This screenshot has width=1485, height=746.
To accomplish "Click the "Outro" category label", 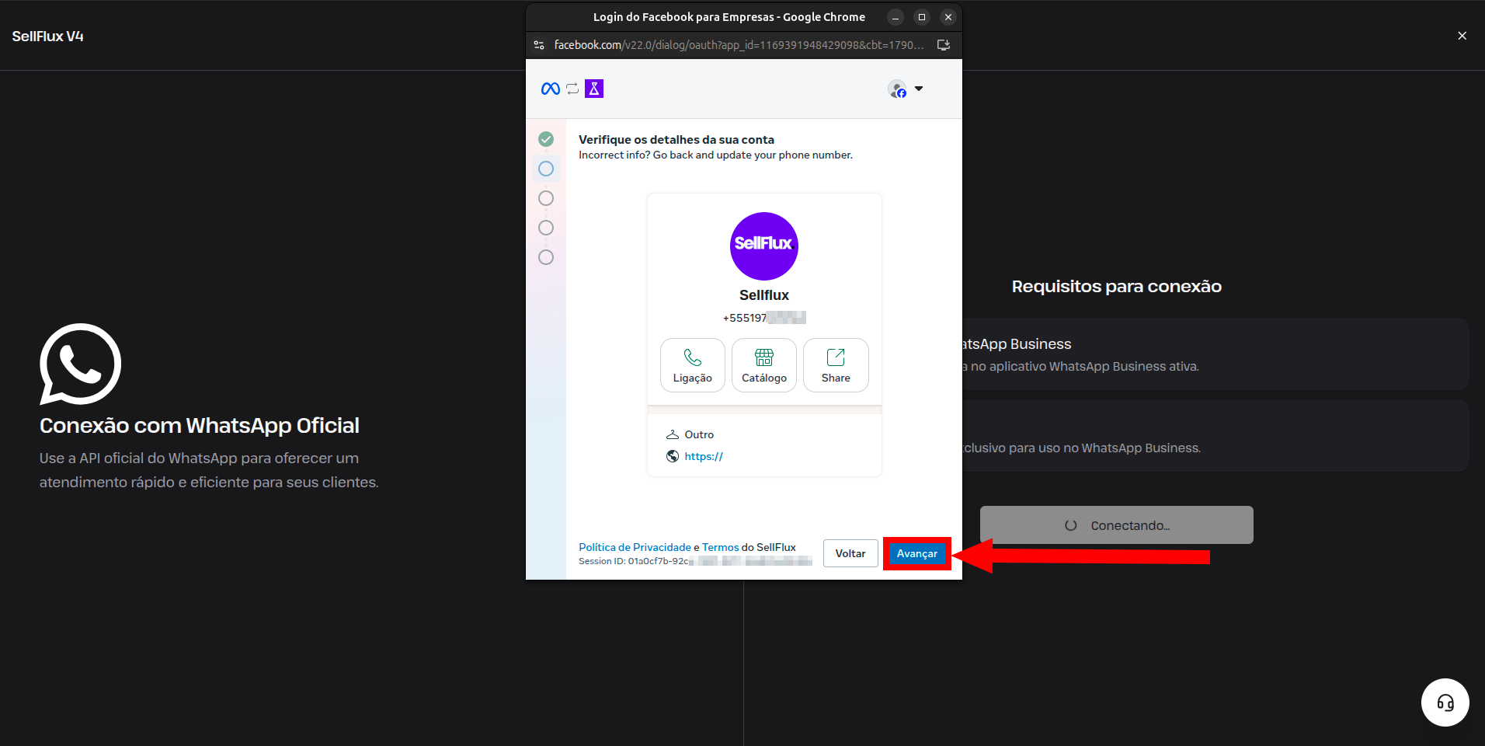I will pyautogui.click(x=699, y=434).
